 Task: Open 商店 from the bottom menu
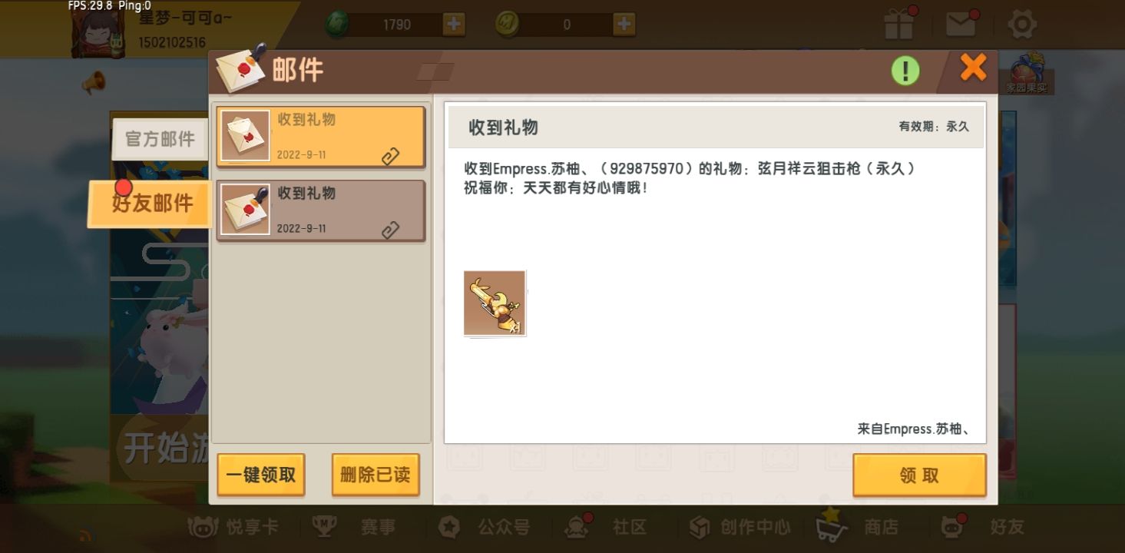(859, 526)
